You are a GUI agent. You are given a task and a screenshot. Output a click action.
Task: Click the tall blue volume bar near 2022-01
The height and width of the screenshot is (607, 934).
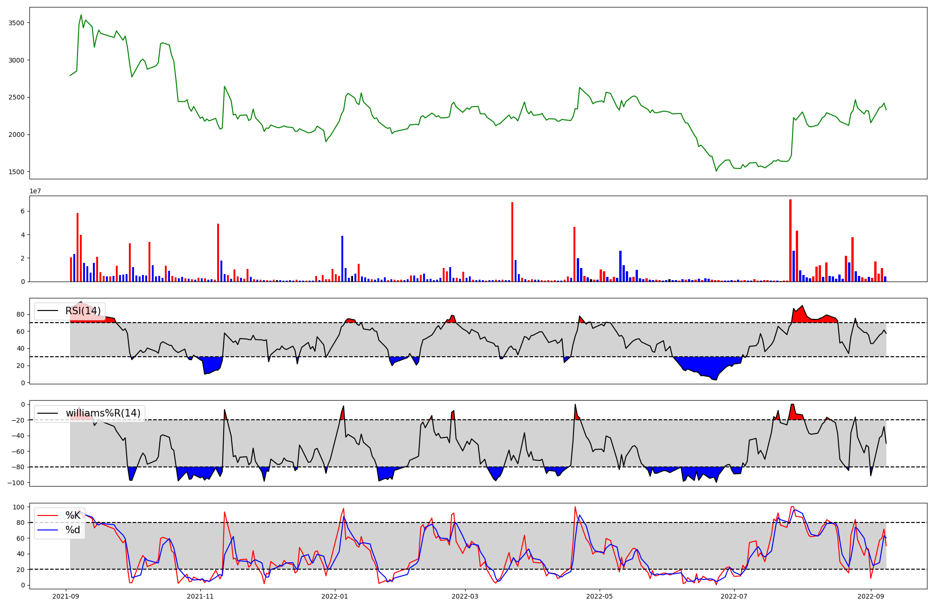pyautogui.click(x=342, y=258)
